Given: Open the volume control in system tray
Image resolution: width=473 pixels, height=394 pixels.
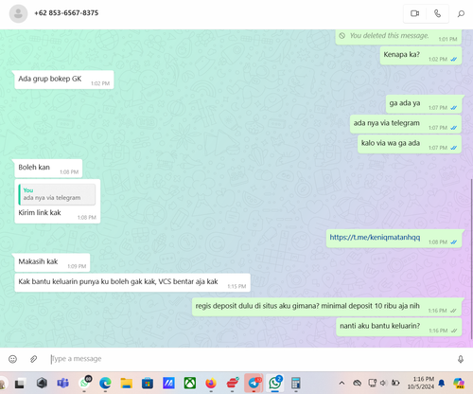Looking at the screenshot, I should pos(383,383).
